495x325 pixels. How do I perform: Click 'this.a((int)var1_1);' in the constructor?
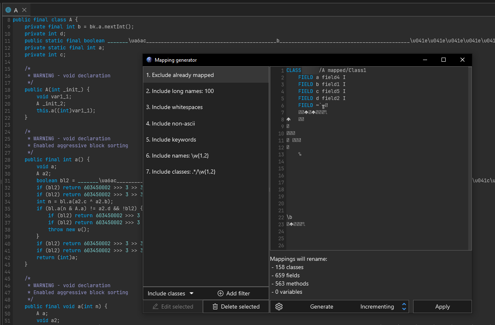tap(66, 111)
